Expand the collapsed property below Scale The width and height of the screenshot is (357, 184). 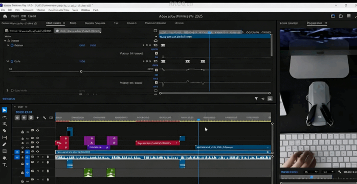8,90
